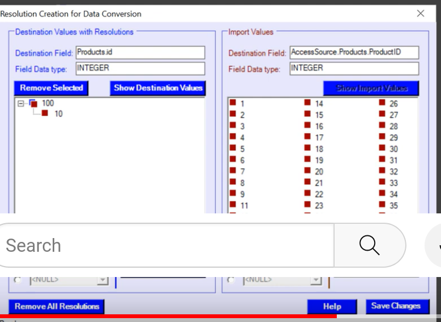
Task: Click red square icon beside value 1
Action: (233, 103)
